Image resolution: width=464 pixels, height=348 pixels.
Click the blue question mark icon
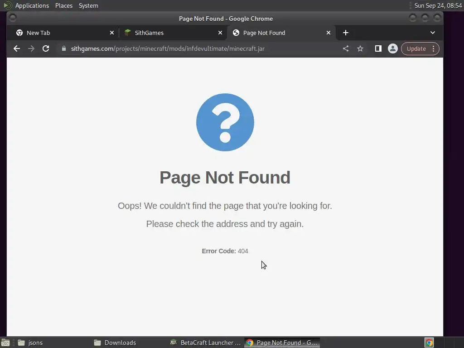[x=225, y=122]
